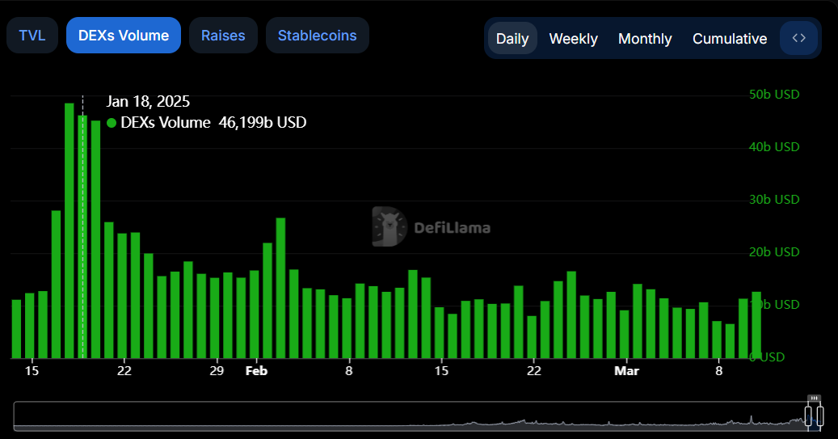Viewport: 838px width, 439px height.
Task: Click the right handle of range slider
Action: click(x=820, y=416)
